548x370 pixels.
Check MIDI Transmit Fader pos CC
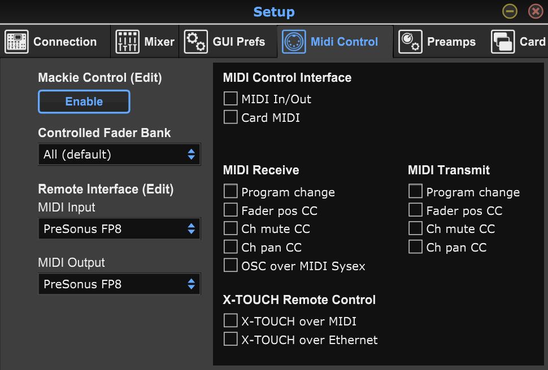(415, 210)
